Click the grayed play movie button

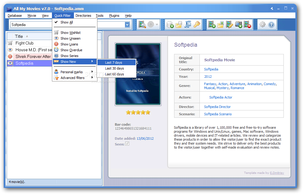point(151,24)
